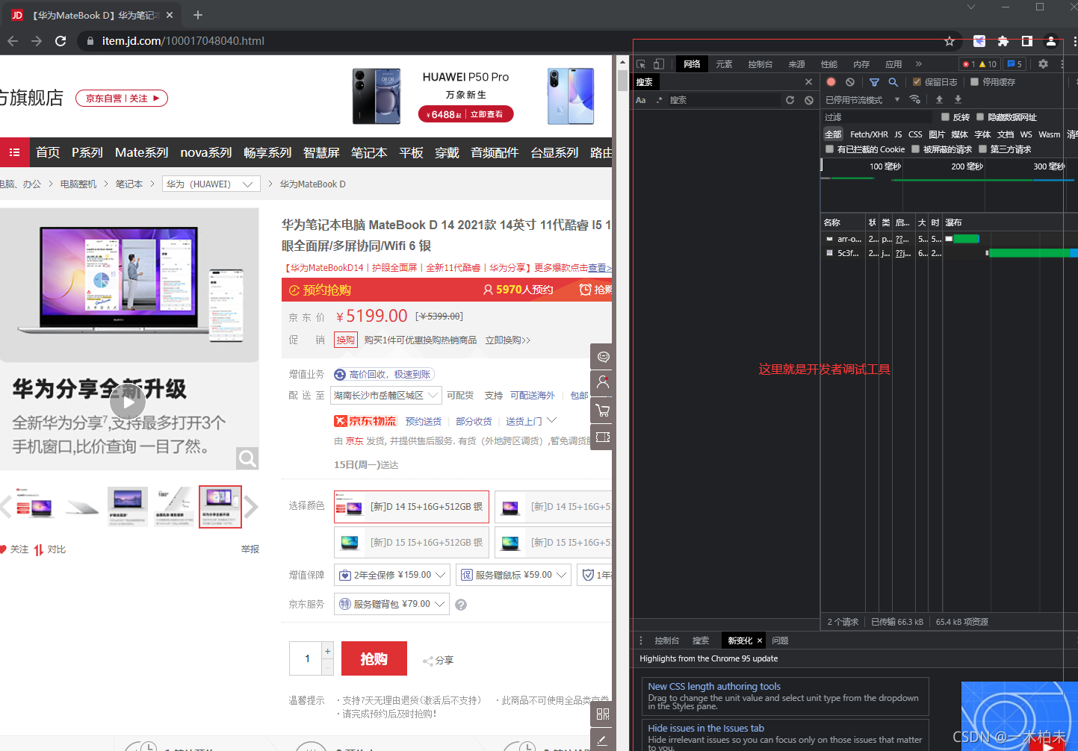
Task: Click the red 抢购 button
Action: (374, 658)
